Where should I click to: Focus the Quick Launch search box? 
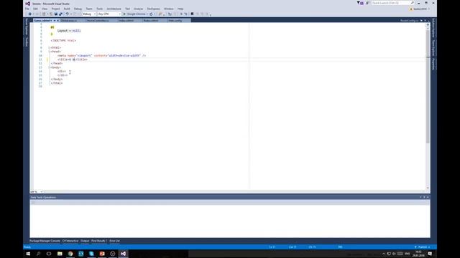[x=392, y=3]
